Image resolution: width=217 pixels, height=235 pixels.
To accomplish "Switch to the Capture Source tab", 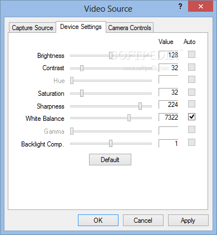I will click(32, 28).
